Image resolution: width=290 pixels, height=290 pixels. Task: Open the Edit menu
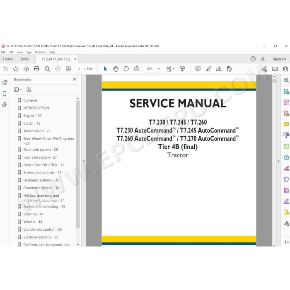[x=11, y=52]
